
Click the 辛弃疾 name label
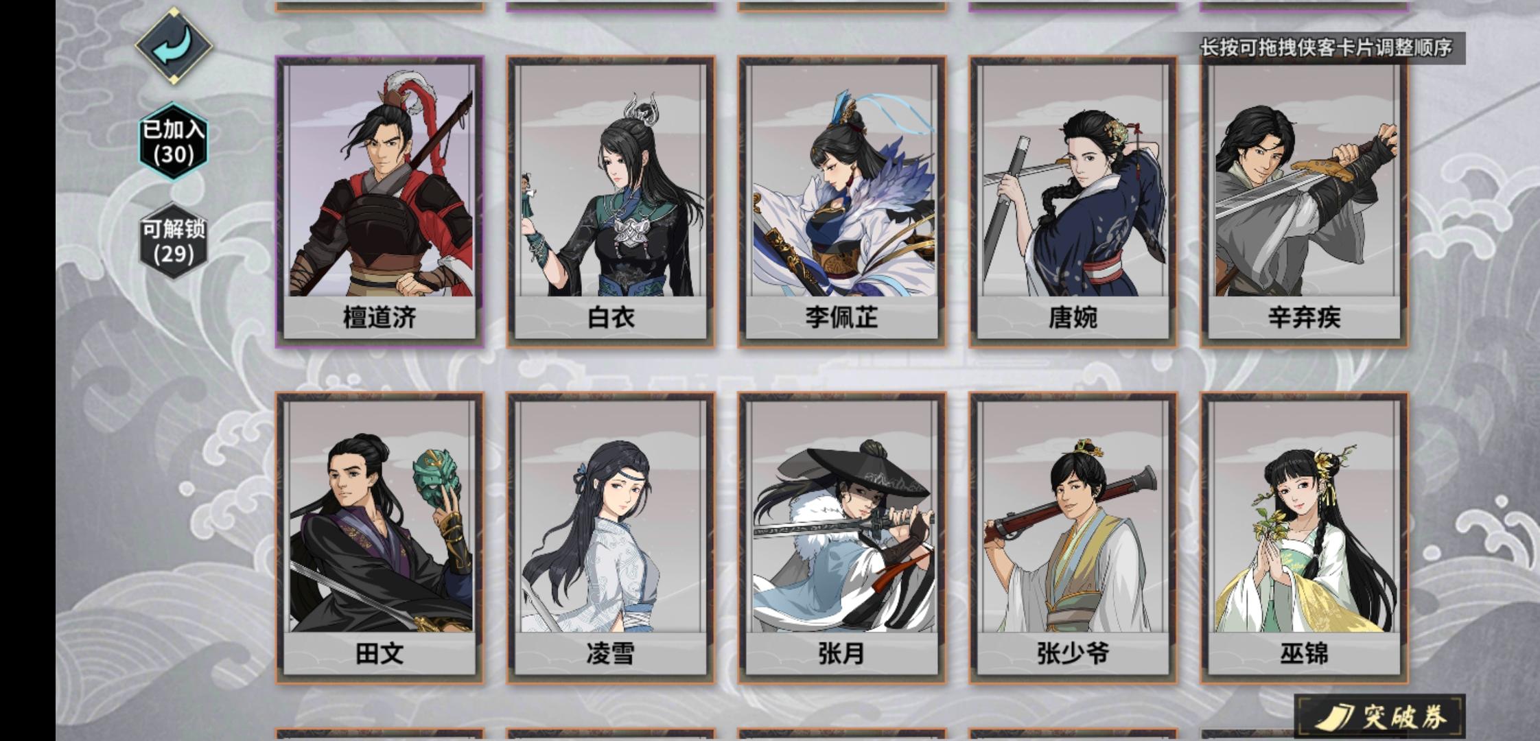1304,318
